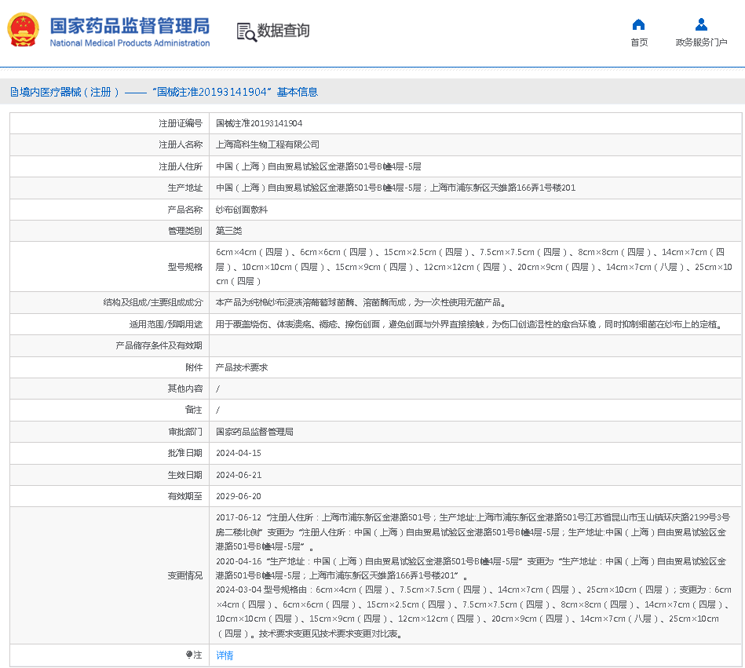Click the document icon before 境内医疗器械
This screenshot has width=745, height=668.
pyautogui.click(x=14, y=92)
